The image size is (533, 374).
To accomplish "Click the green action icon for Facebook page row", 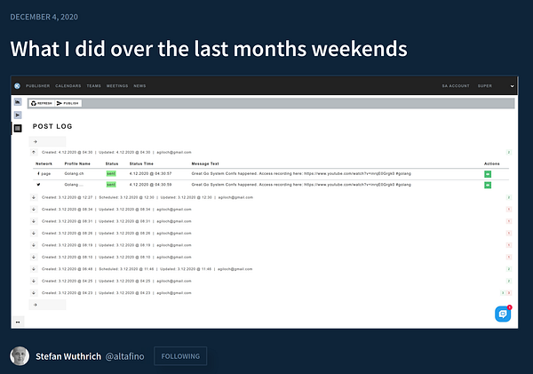I will point(488,174).
